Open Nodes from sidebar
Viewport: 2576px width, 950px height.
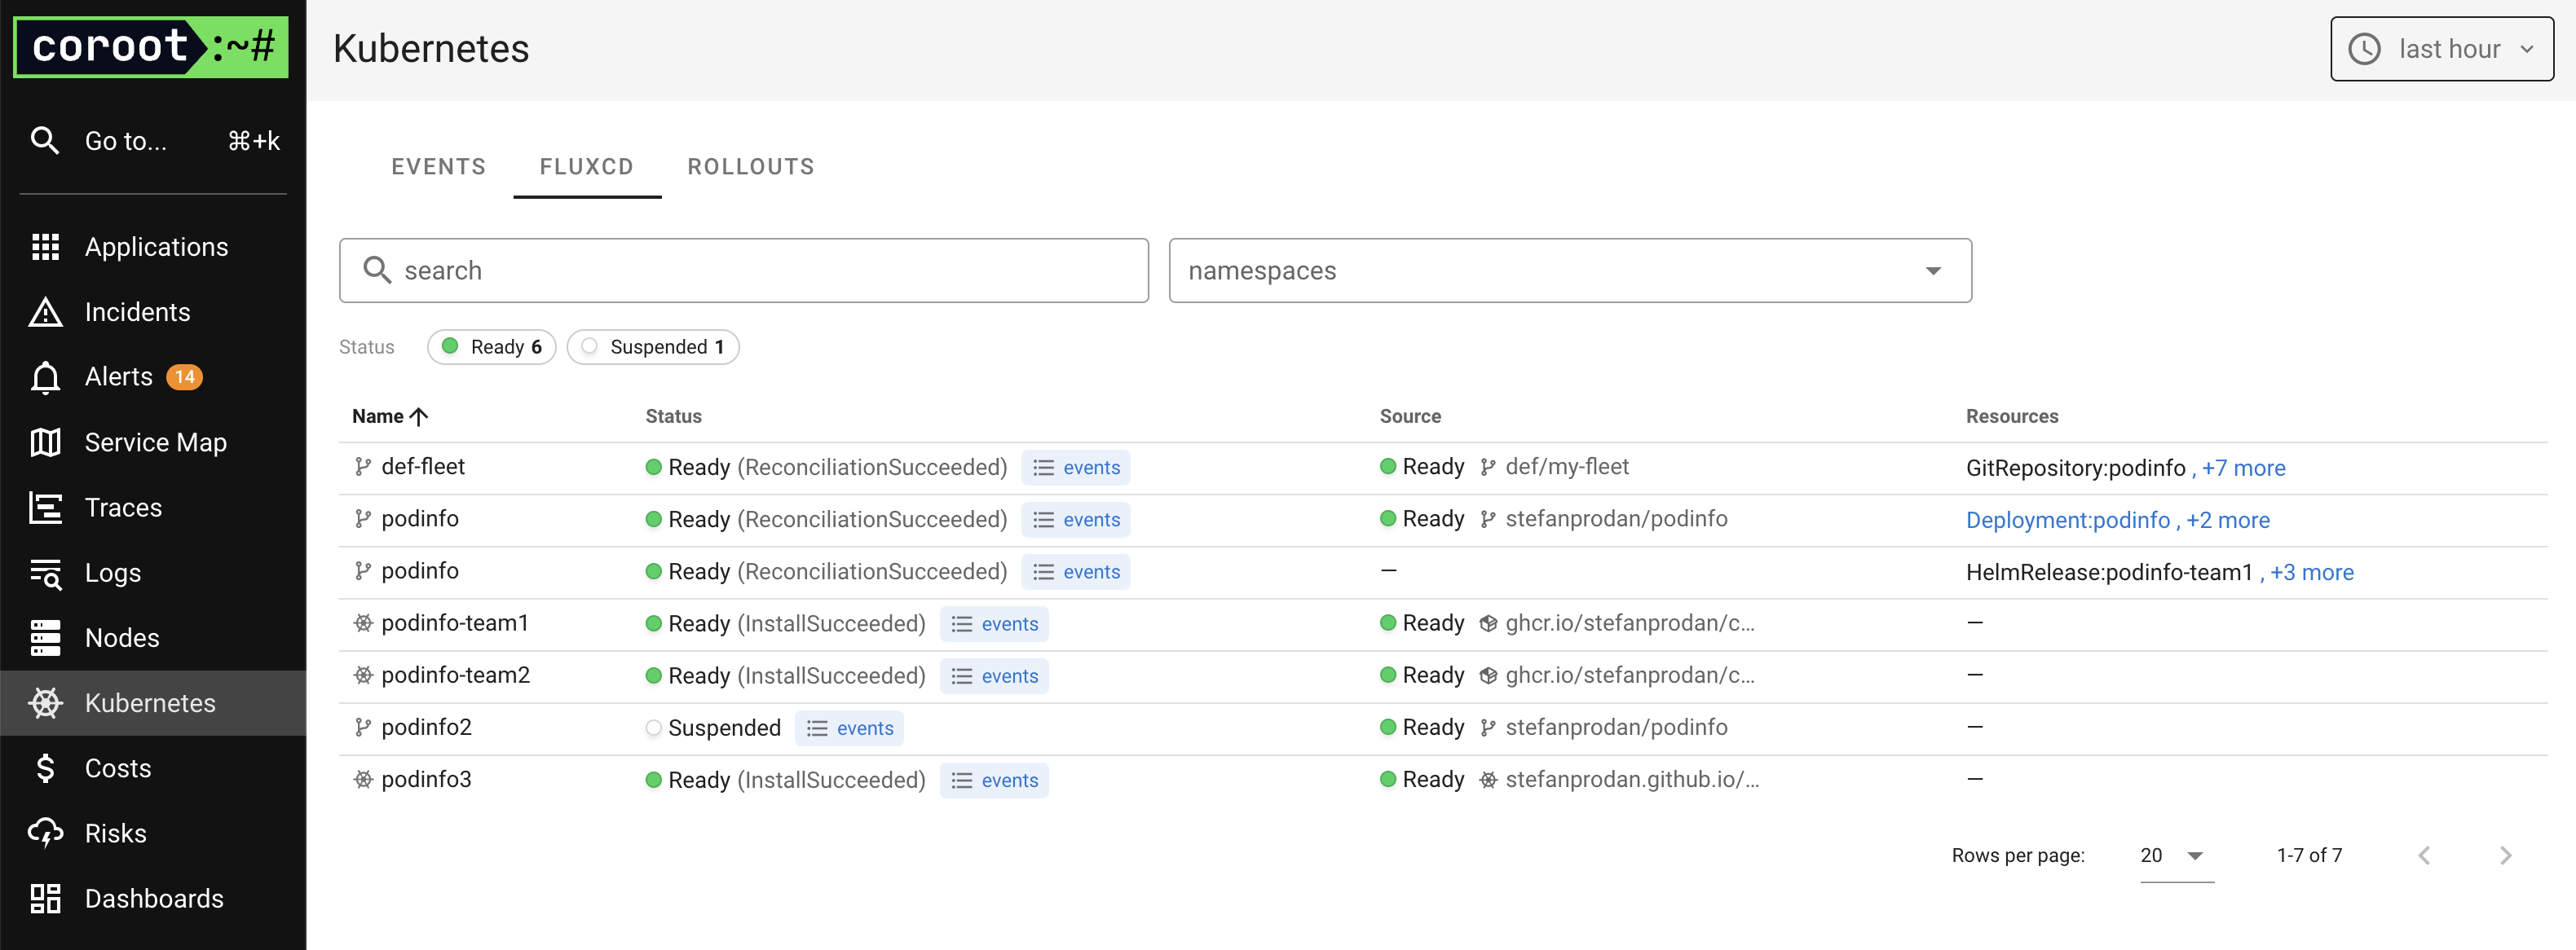pyautogui.click(x=153, y=637)
